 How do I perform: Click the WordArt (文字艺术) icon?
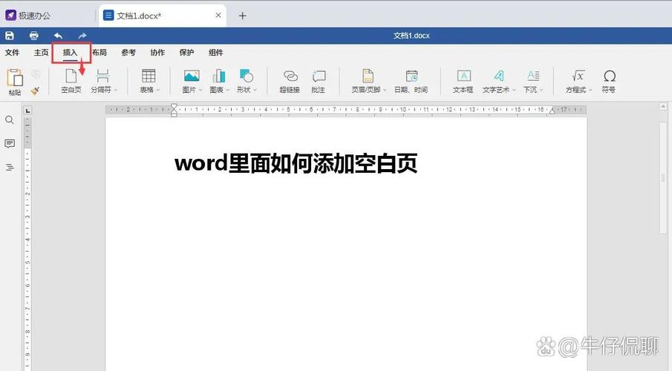498,76
